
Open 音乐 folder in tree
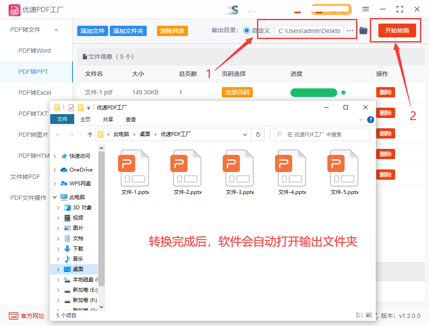tap(78, 259)
